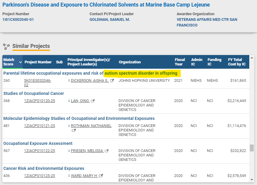Open Cancer Risk and Environmental Exposures project

coord(44,168)
